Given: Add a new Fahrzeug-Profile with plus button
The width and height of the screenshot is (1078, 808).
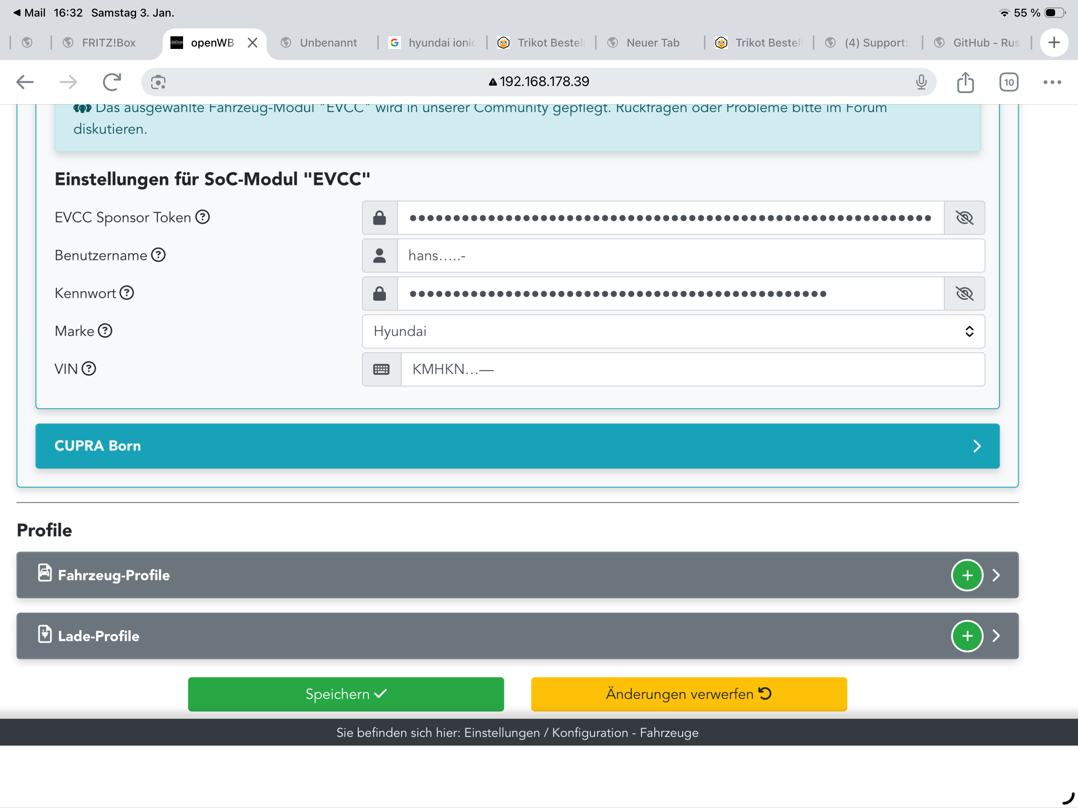Looking at the screenshot, I should [967, 575].
